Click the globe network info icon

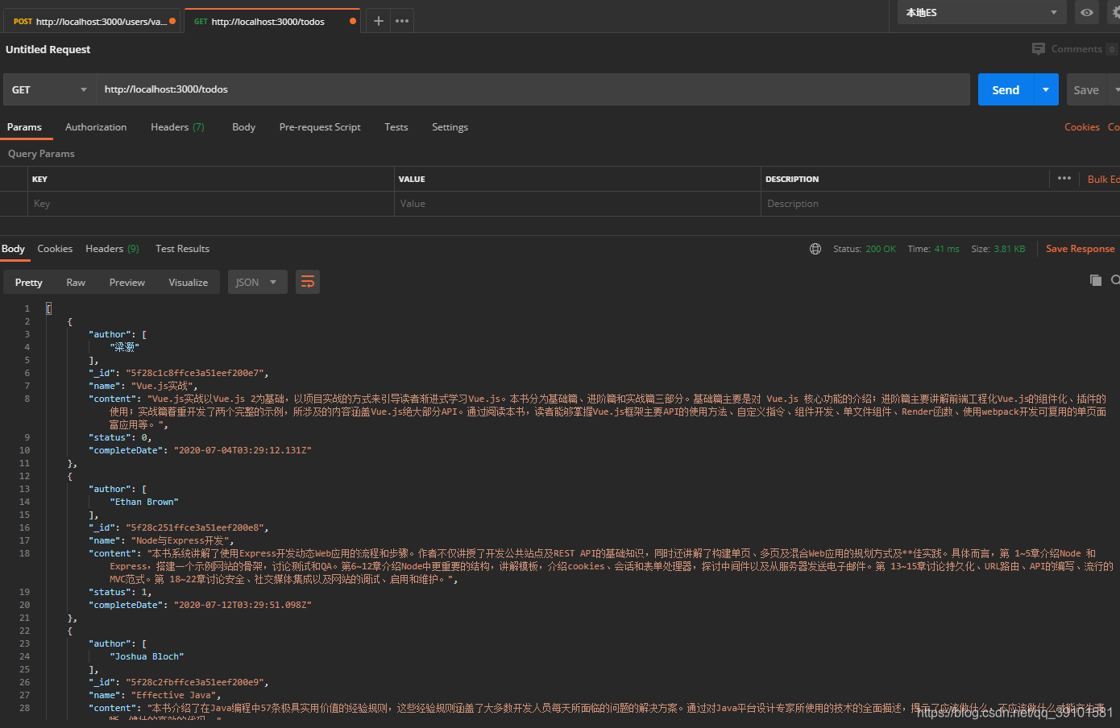click(x=815, y=249)
